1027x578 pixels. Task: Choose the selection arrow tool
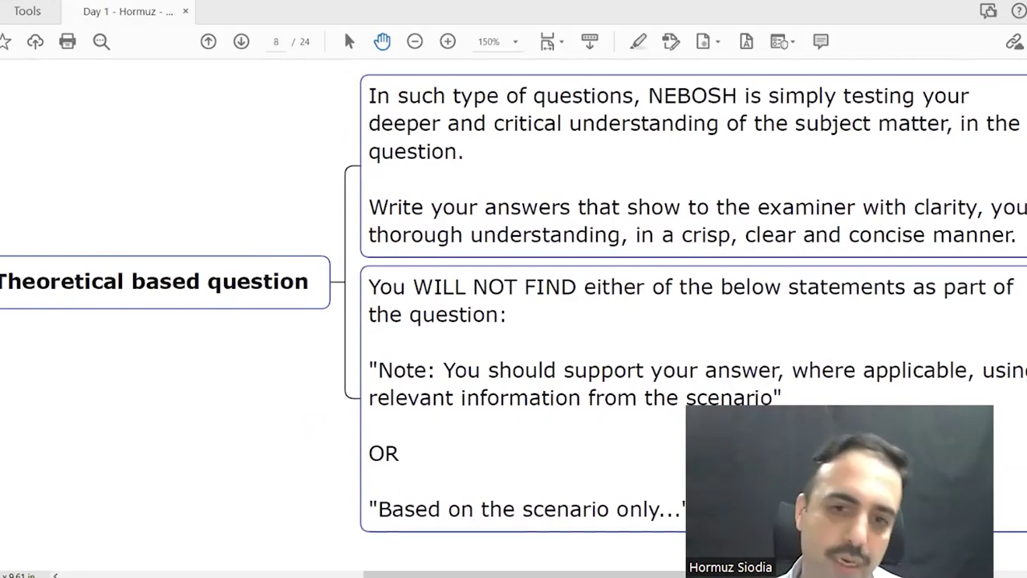pyautogui.click(x=349, y=42)
